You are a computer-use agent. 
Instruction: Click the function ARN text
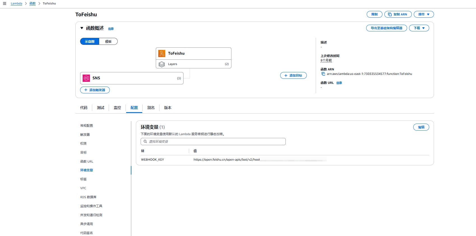click(369, 74)
